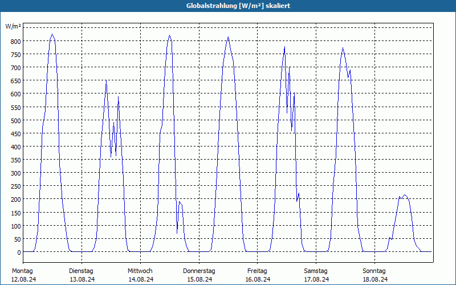The image size is (456, 285).
Task: Click Friday's radiation peak near 775
Action: pyautogui.click(x=284, y=47)
